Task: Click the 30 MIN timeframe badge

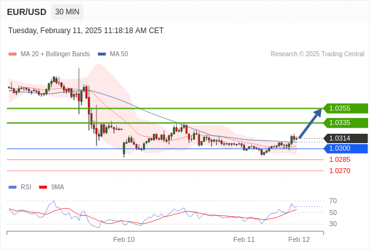Action: (x=67, y=12)
